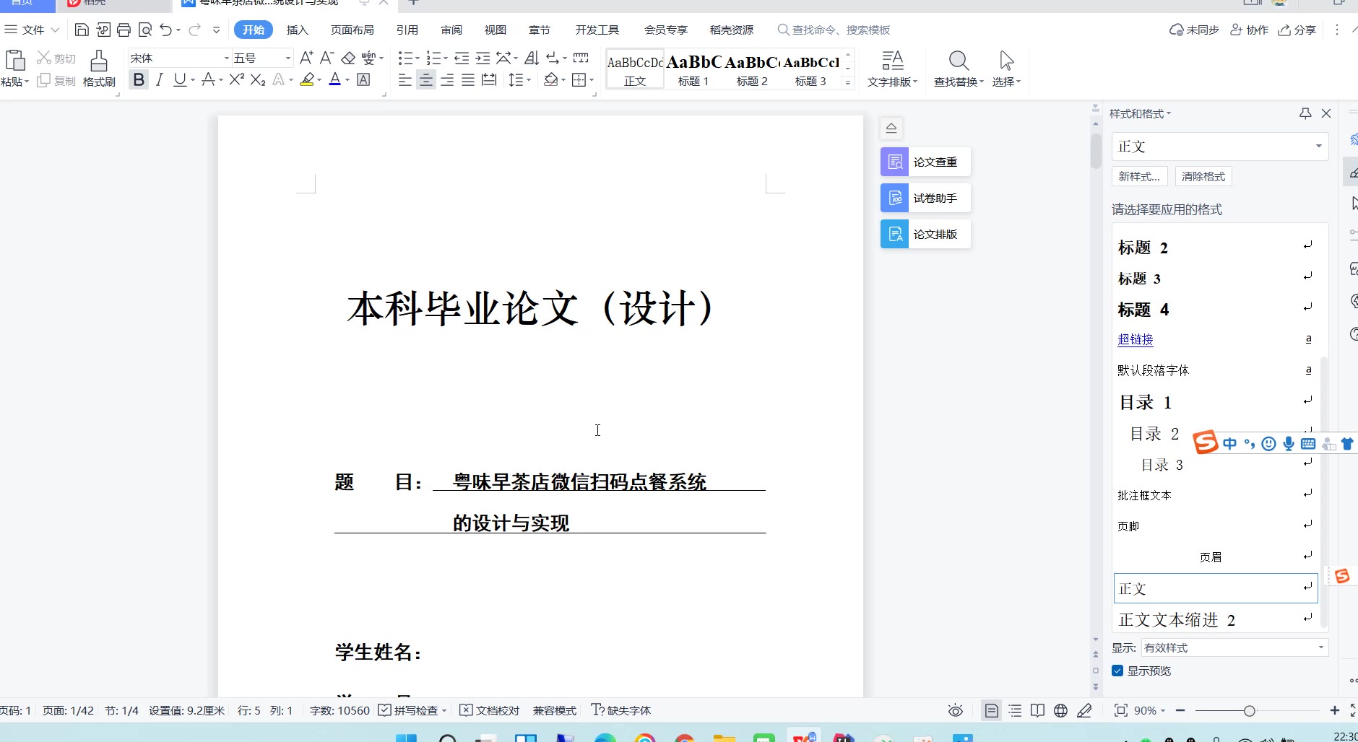Switch to the 插入 ribbon tab
Screen dimensions: 1358x742
coord(297,30)
